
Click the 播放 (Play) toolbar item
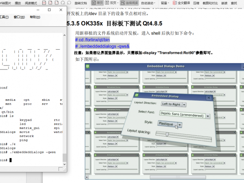[18, 2]
